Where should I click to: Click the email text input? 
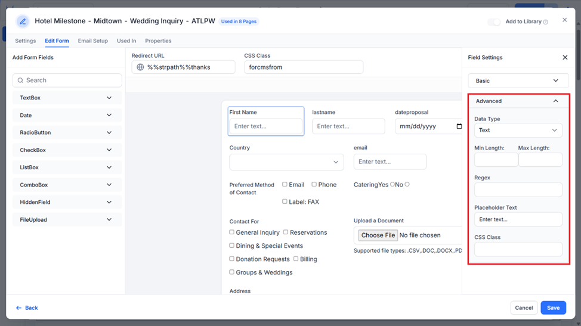pyautogui.click(x=390, y=162)
